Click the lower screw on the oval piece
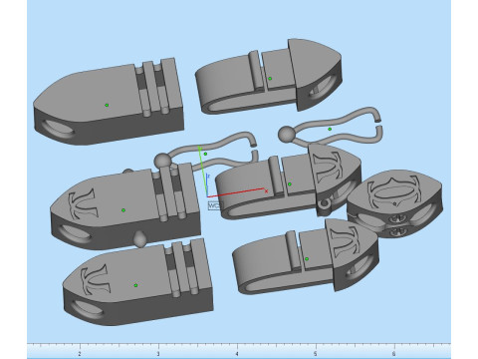478x359 pixels. coord(397,231)
